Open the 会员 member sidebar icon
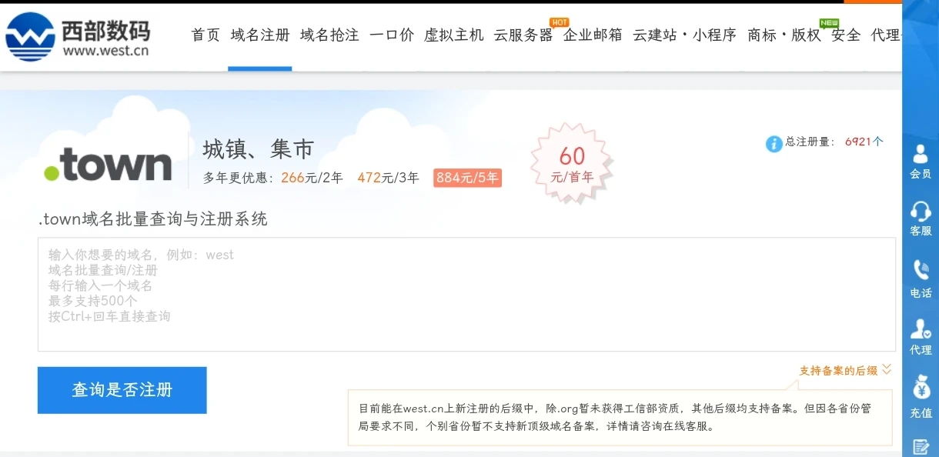This screenshot has width=939, height=457. 921,160
